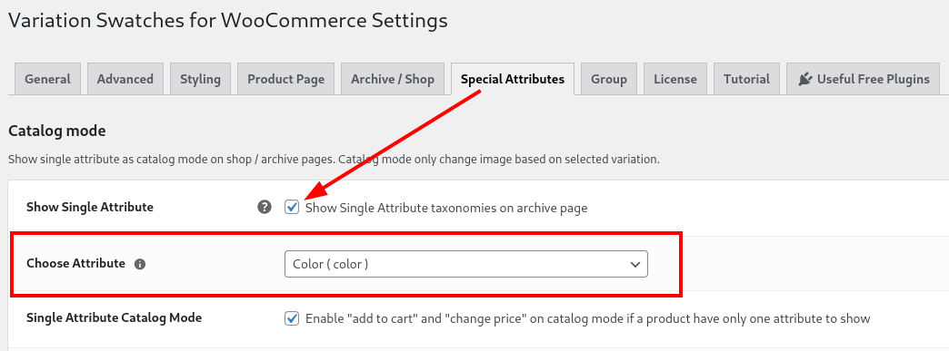Click the dropdown chevron arrow on Color
Image resolution: width=949 pixels, height=351 pixels.
(634, 264)
